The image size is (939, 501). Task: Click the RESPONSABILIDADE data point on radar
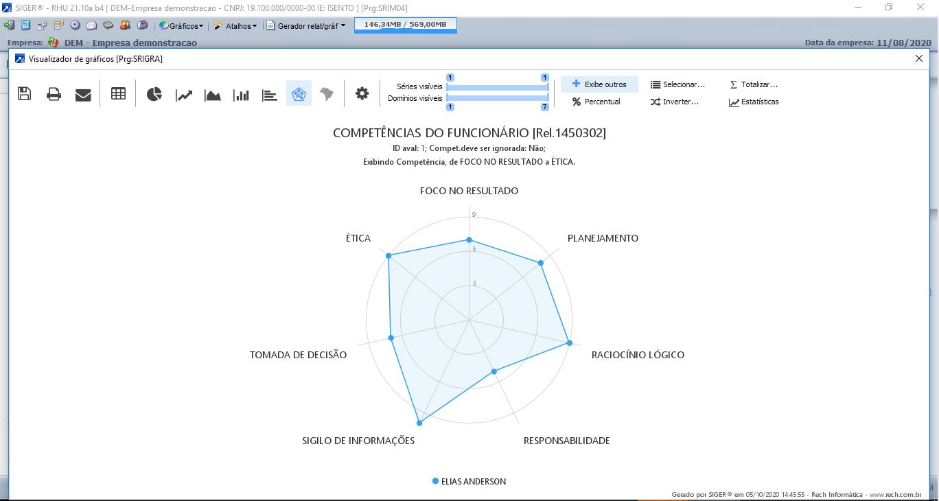pyautogui.click(x=494, y=372)
